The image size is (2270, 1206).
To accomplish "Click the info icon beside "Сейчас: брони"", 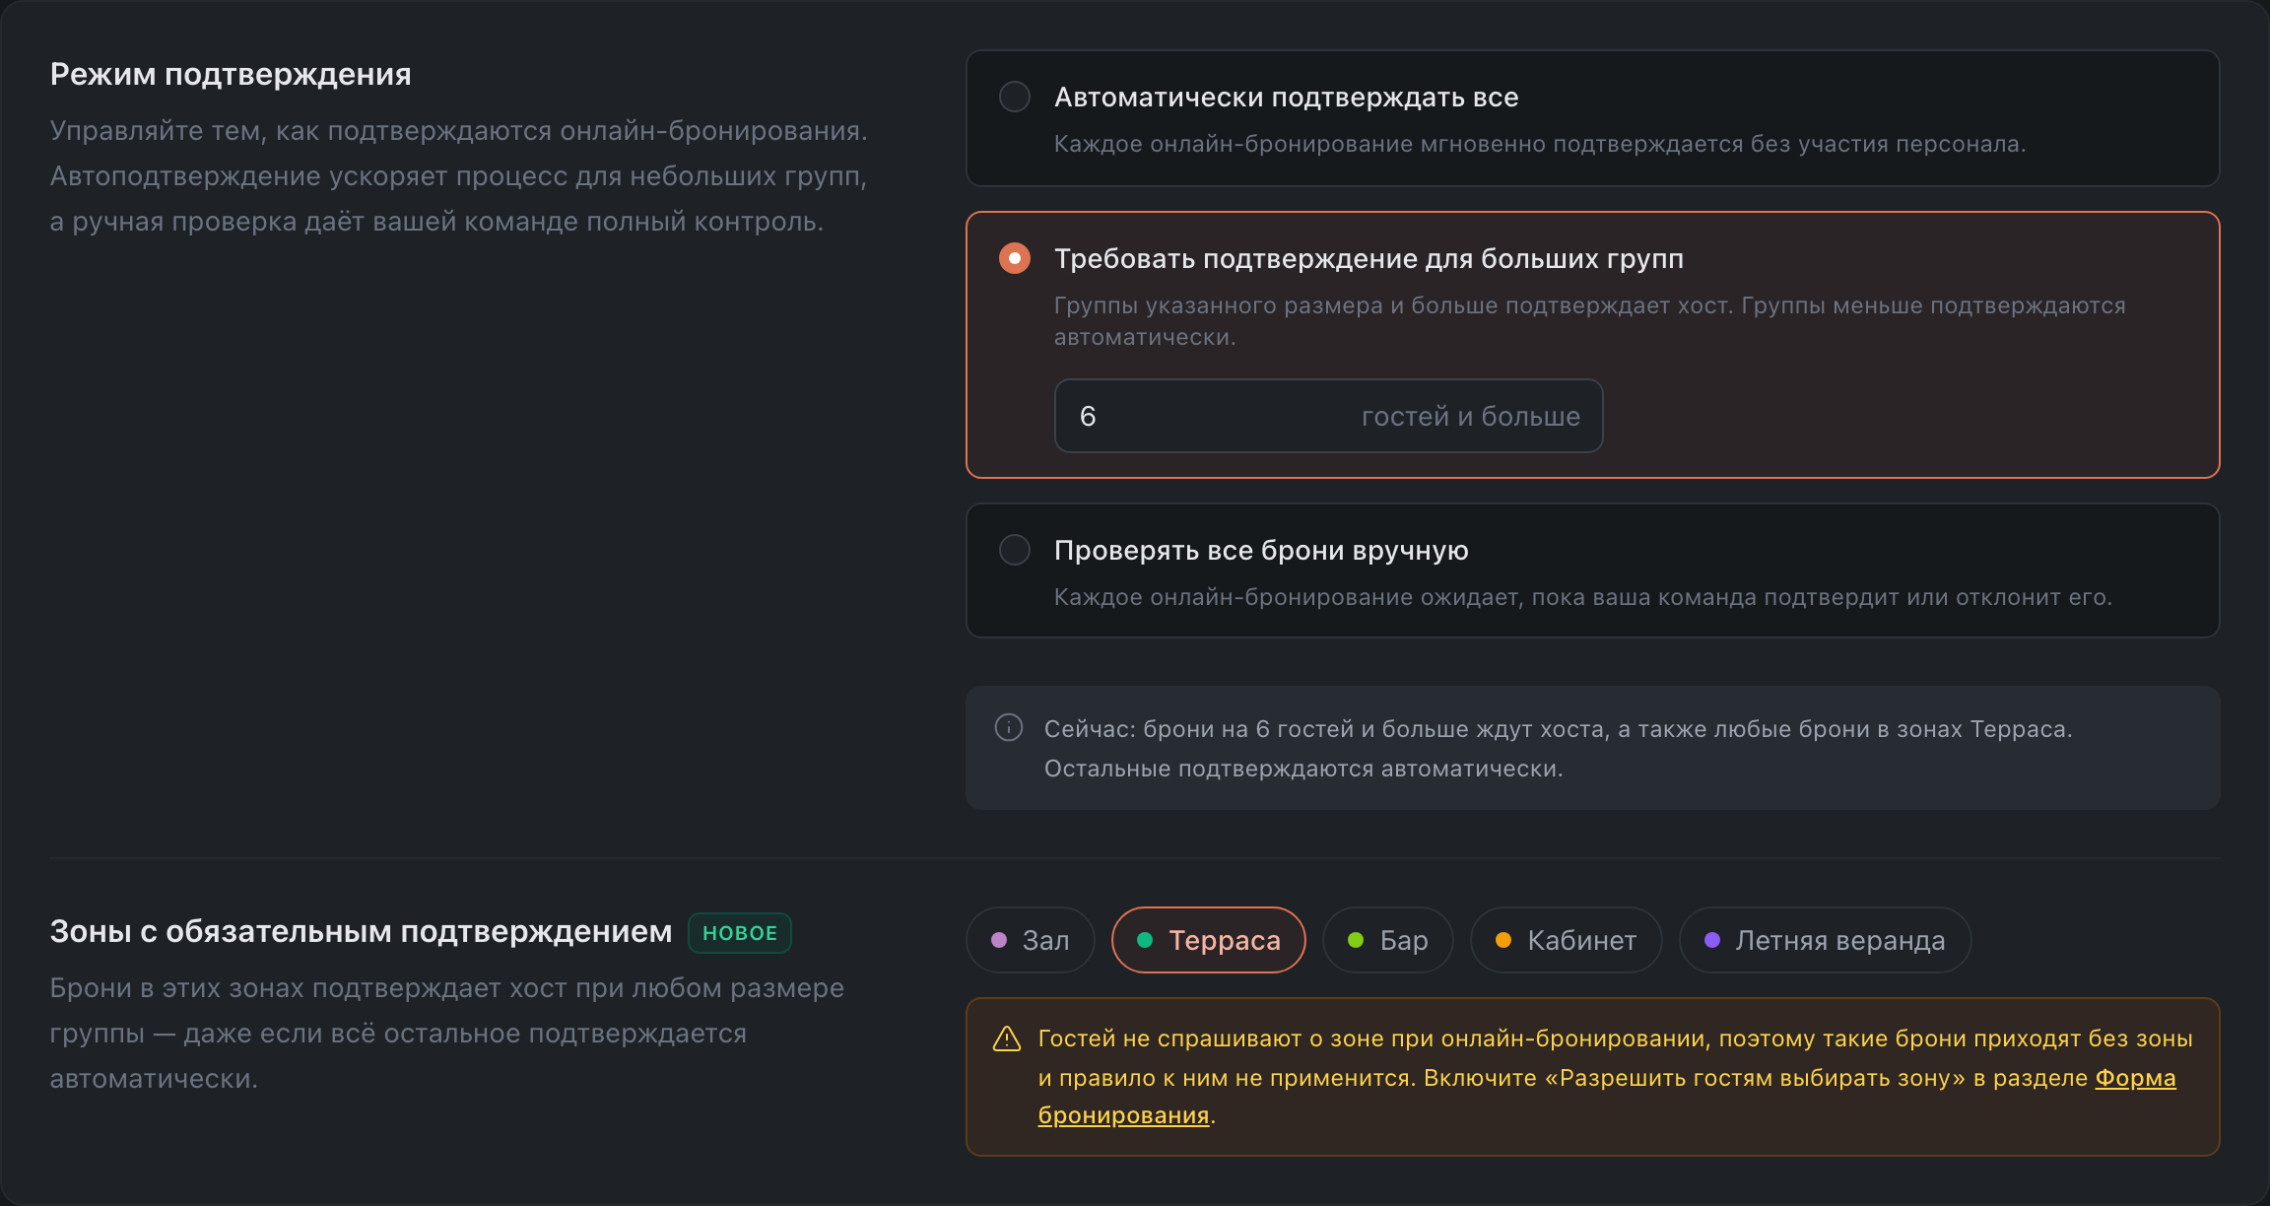I will click(1008, 728).
